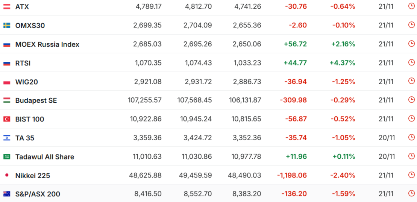Open the MOEX Russia Index link
This screenshot has height=202, width=417.
(47, 44)
